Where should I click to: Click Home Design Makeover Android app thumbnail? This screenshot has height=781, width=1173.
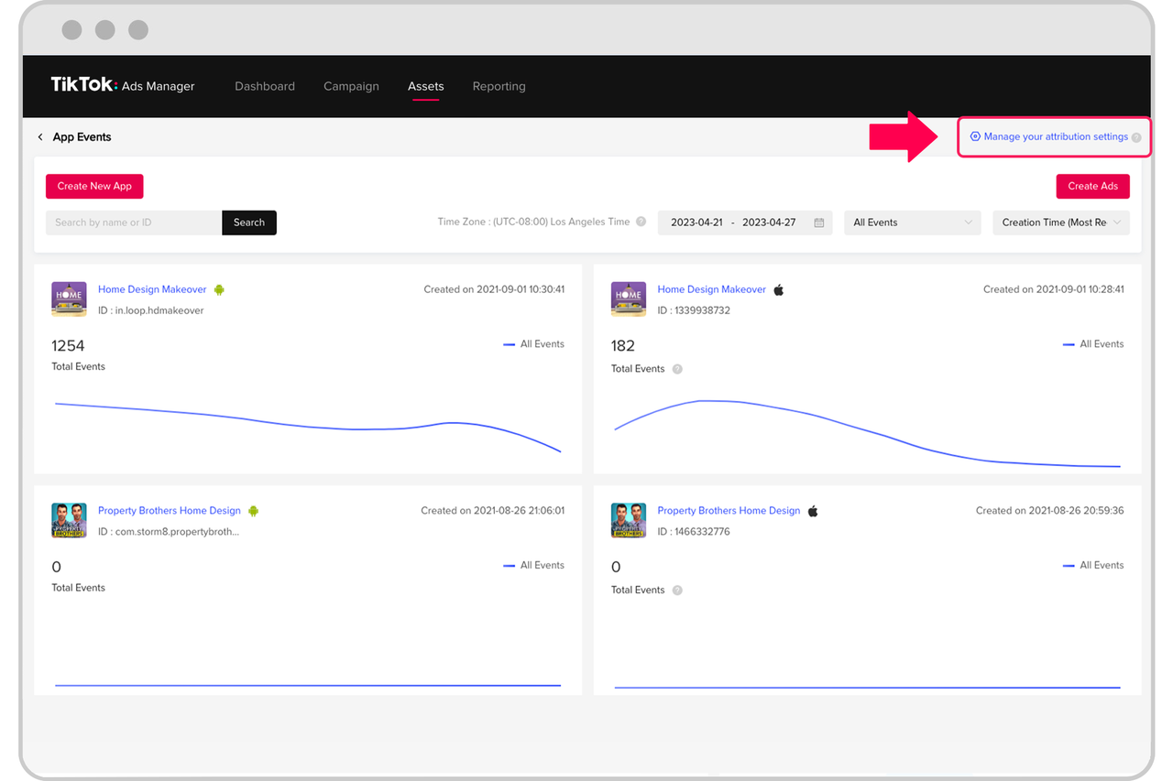tap(69, 299)
